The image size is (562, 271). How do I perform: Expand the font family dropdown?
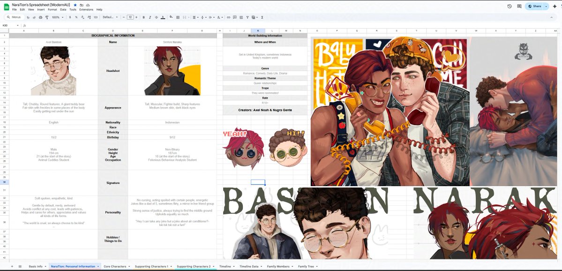[112, 17]
